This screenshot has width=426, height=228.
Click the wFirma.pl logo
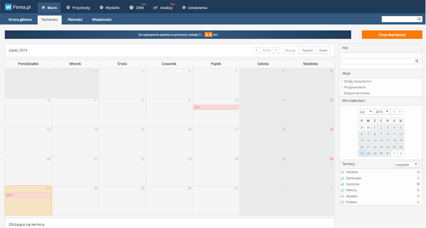[x=18, y=7]
